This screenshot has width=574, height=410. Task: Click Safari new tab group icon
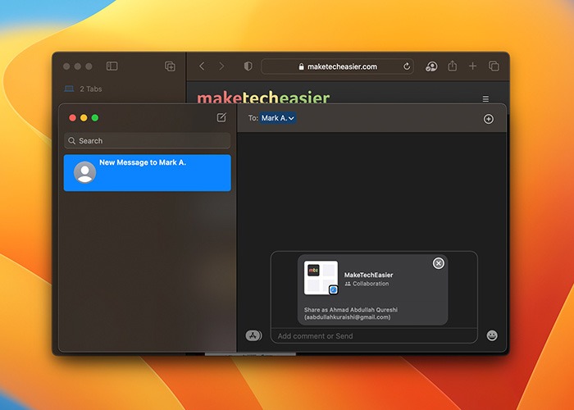170,66
